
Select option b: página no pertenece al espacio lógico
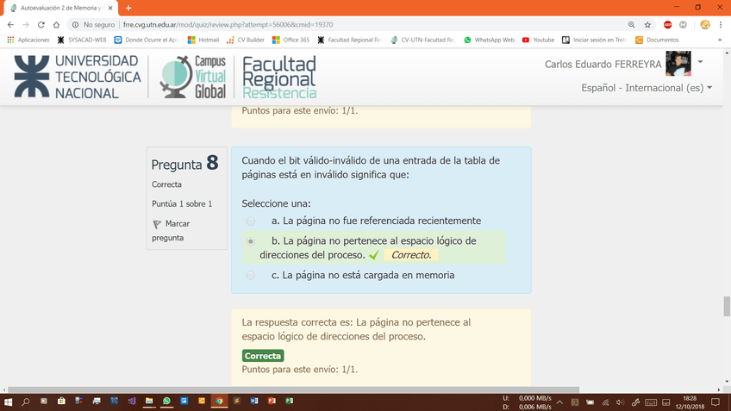(251, 242)
